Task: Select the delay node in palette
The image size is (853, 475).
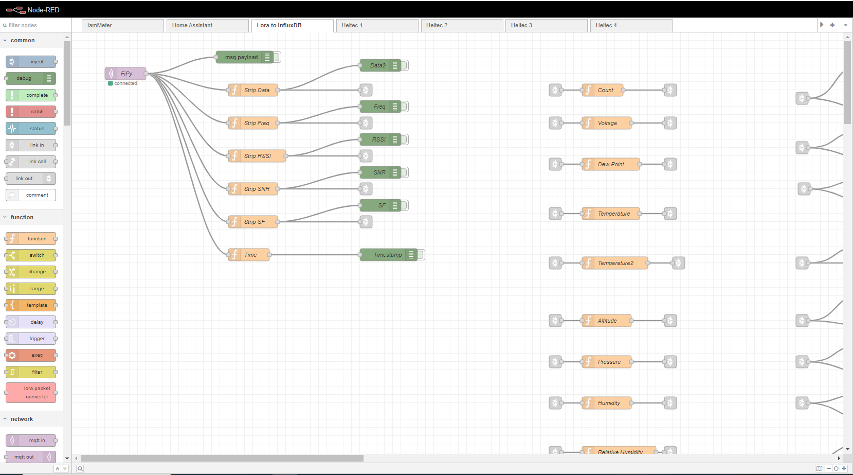Action: (31, 322)
